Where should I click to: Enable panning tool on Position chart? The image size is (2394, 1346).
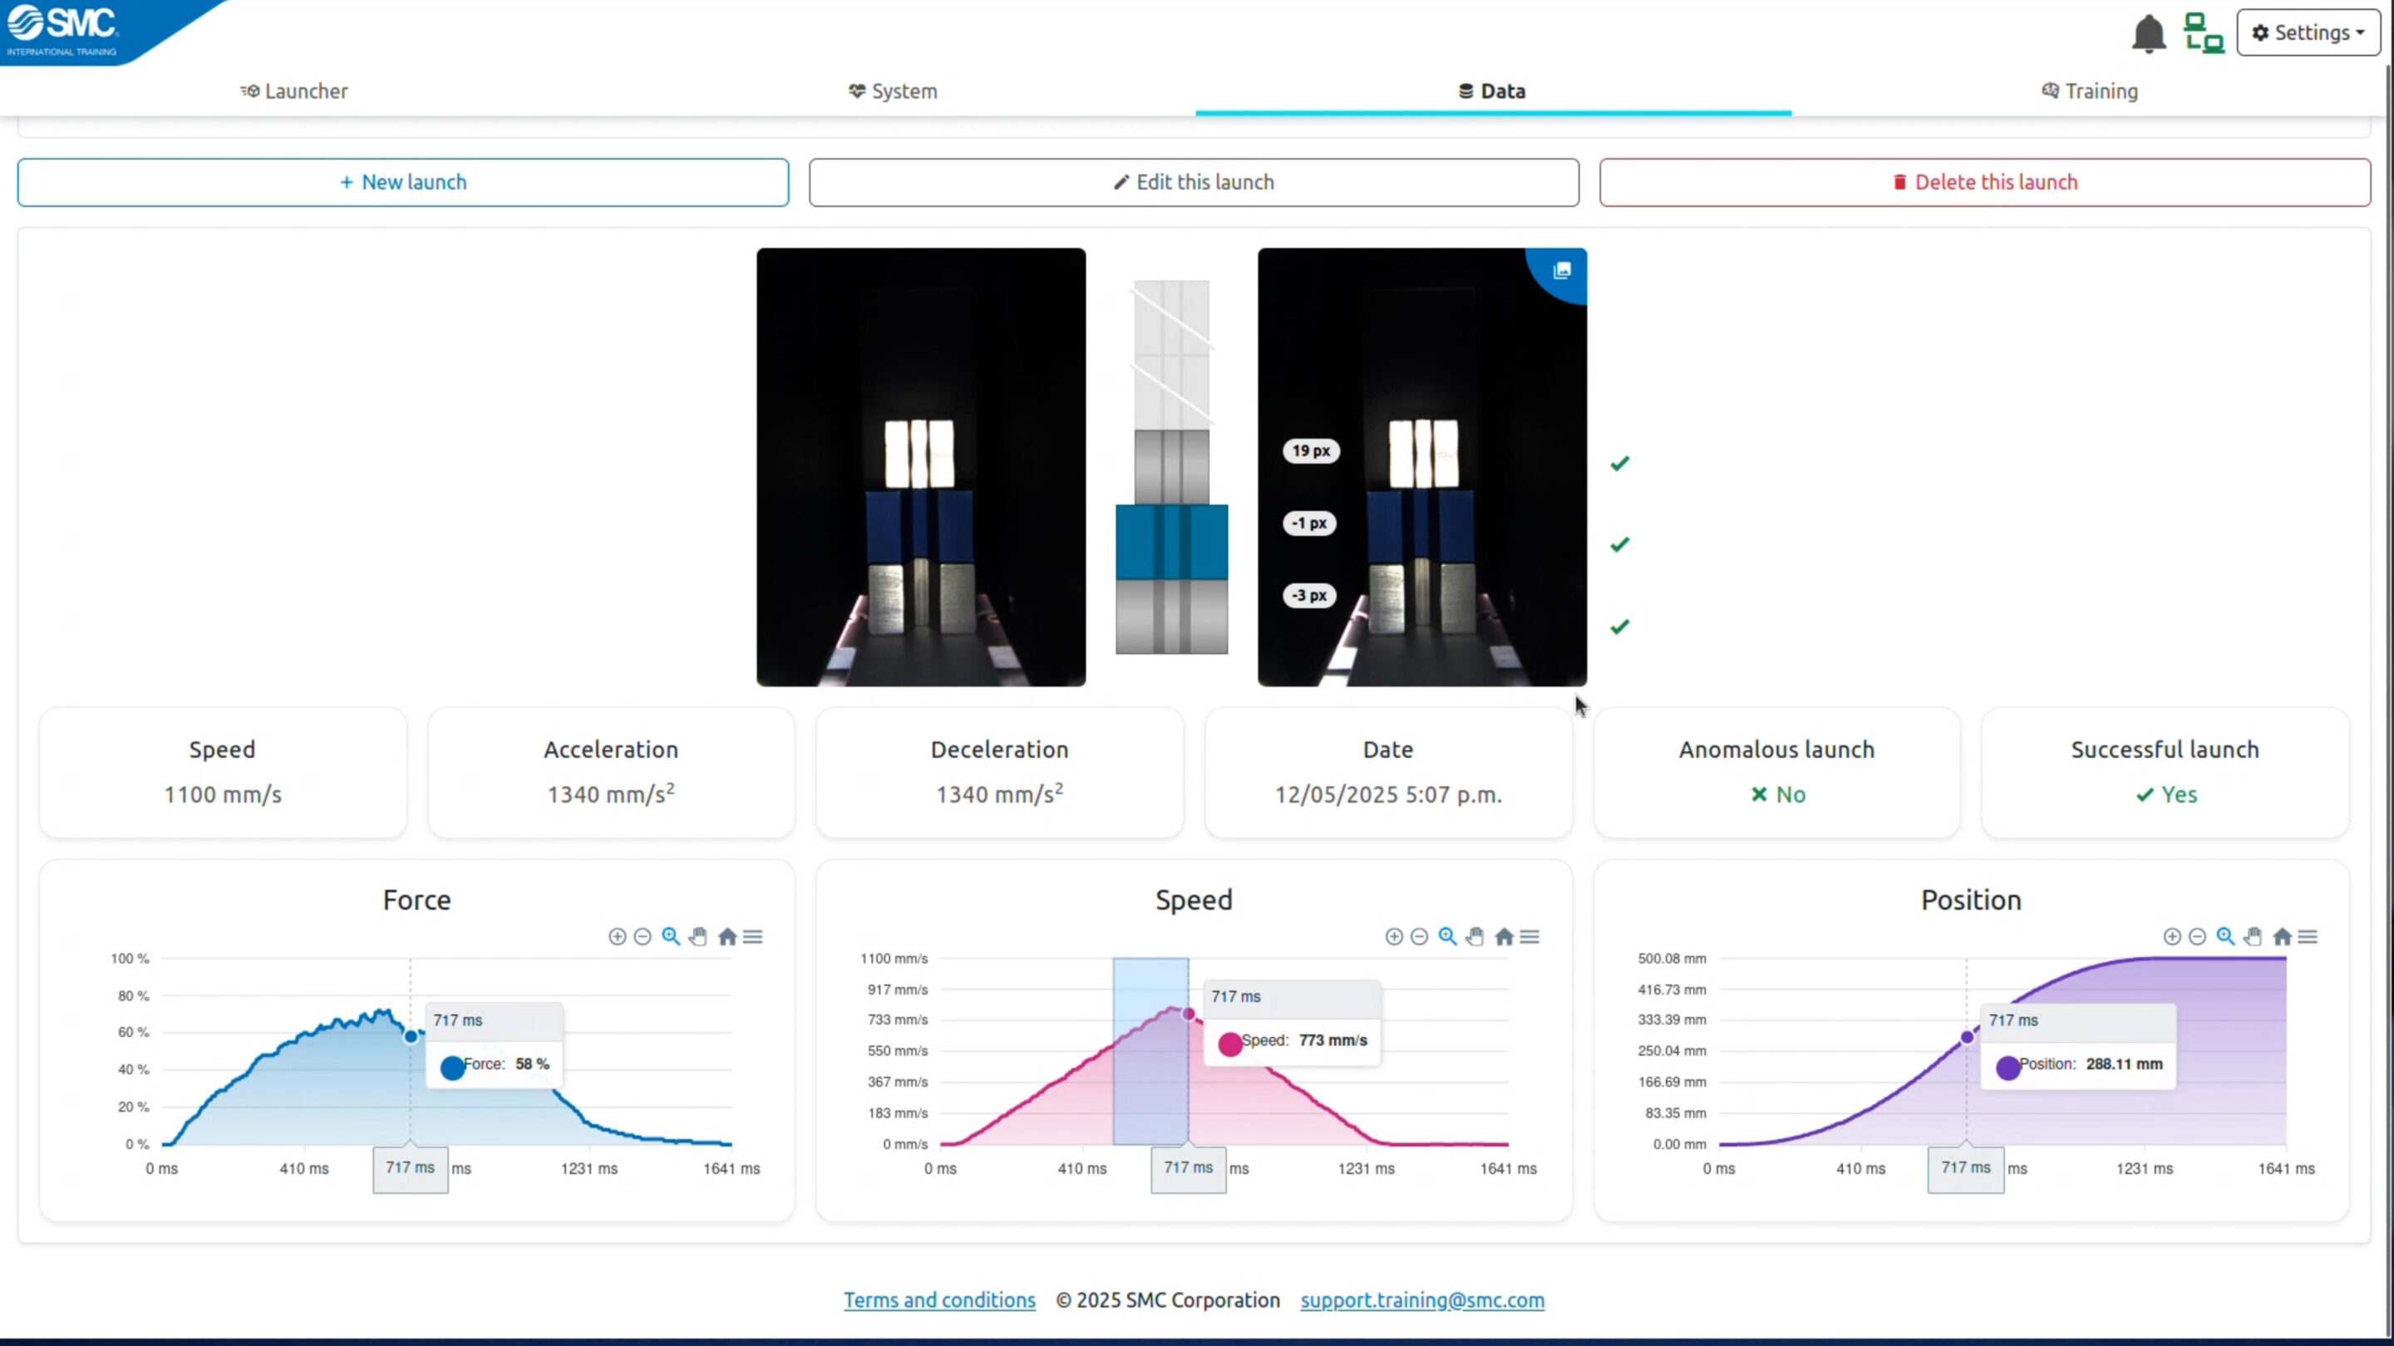pyautogui.click(x=2253, y=936)
